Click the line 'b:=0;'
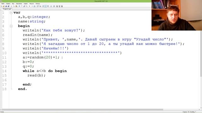This screenshot has height=113, width=202. (28, 62)
